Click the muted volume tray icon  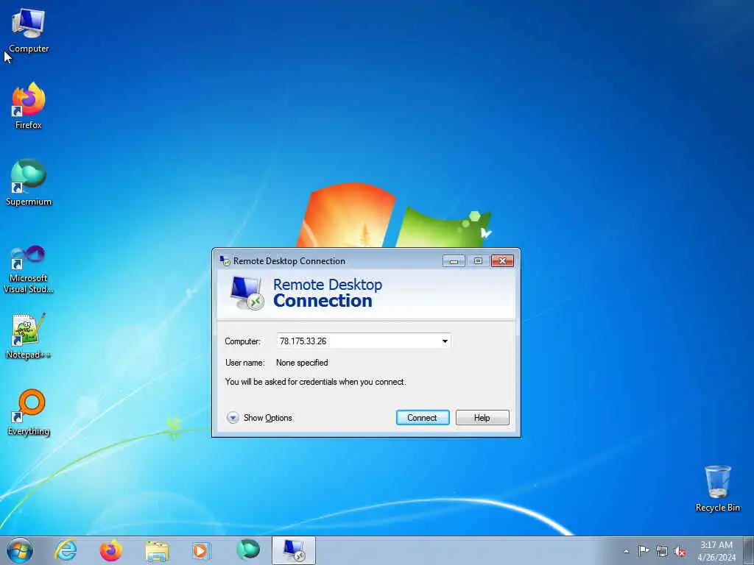point(680,552)
